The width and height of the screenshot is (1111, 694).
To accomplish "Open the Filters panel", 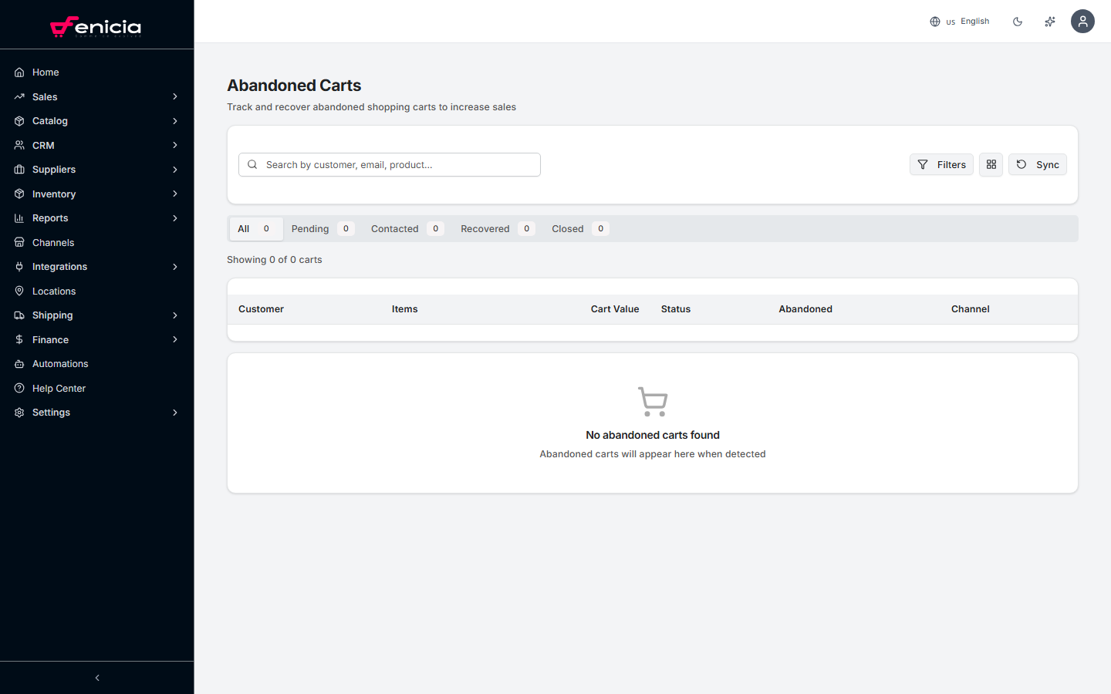I will pyautogui.click(x=941, y=164).
